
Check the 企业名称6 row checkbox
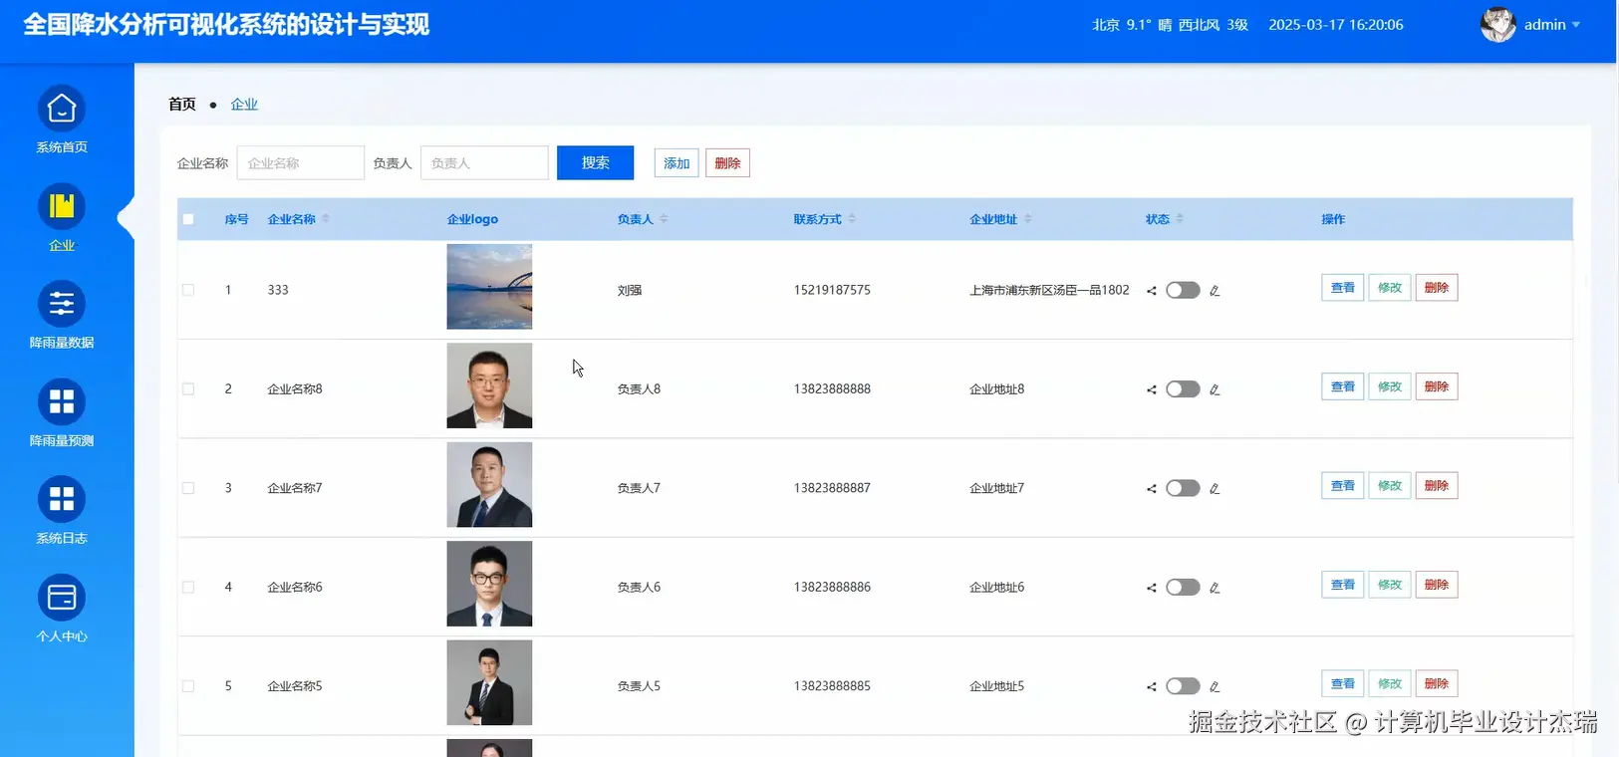(x=188, y=587)
